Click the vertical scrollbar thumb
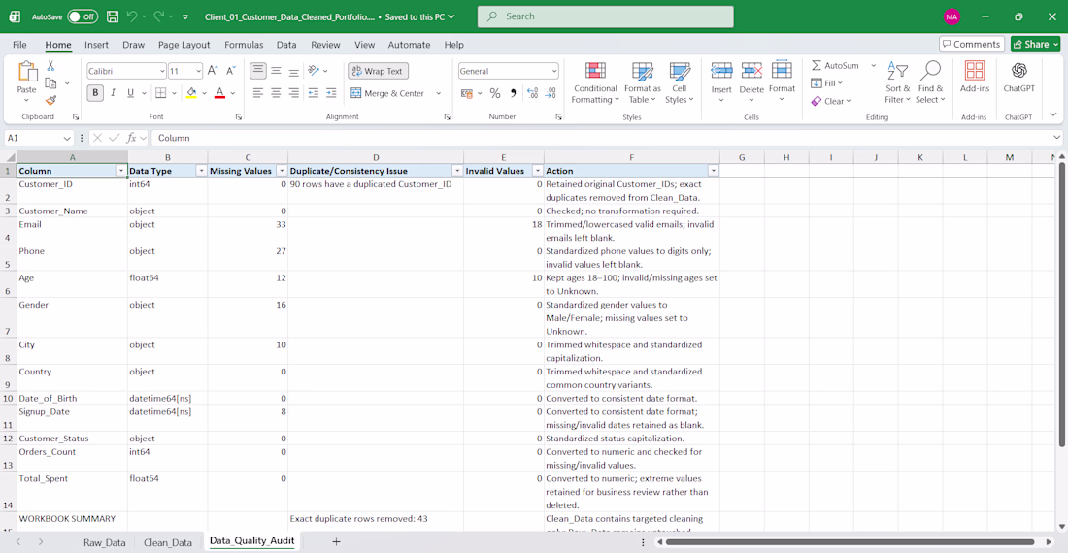The image size is (1068, 553). coord(1061,305)
